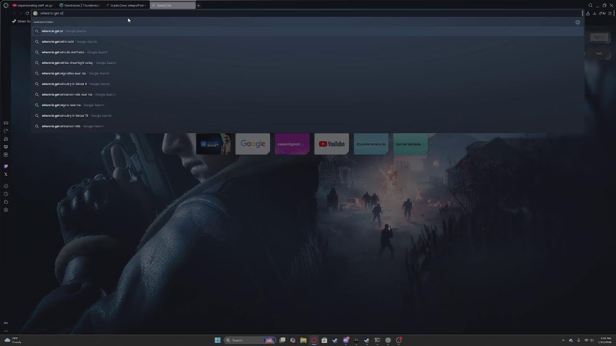Switch to the SemiHands Thunderstore tab
616x346 pixels.
80,5
